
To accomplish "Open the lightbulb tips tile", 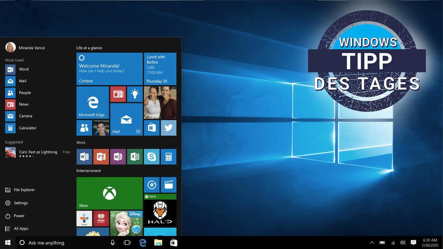I will [x=135, y=94].
